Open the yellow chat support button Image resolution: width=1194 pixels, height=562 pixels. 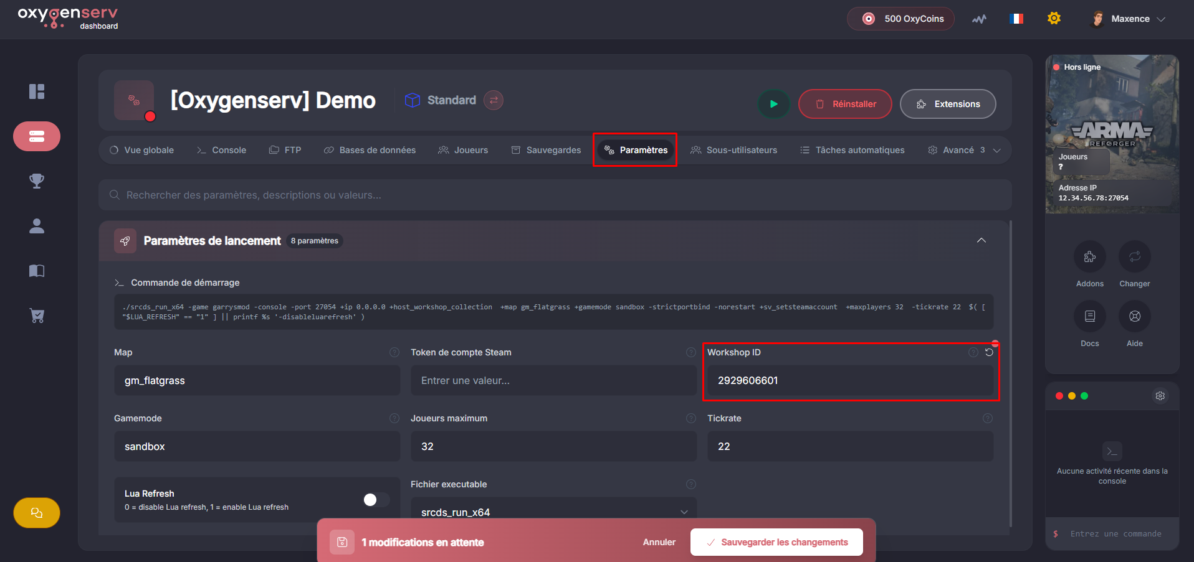37,513
